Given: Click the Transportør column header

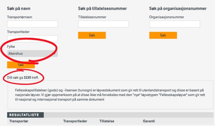Looking at the screenshot, I should pos(19,121).
